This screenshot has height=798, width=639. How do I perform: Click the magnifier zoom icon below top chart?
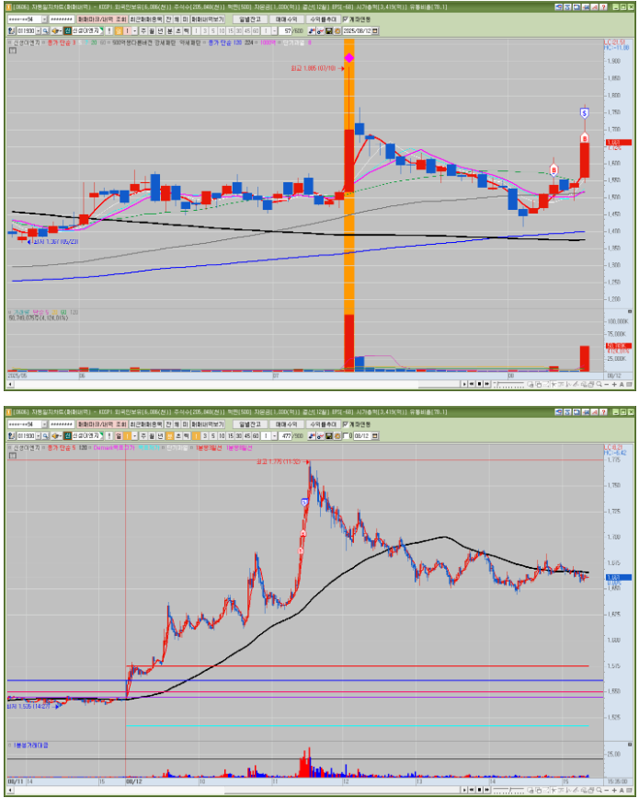(x=599, y=384)
